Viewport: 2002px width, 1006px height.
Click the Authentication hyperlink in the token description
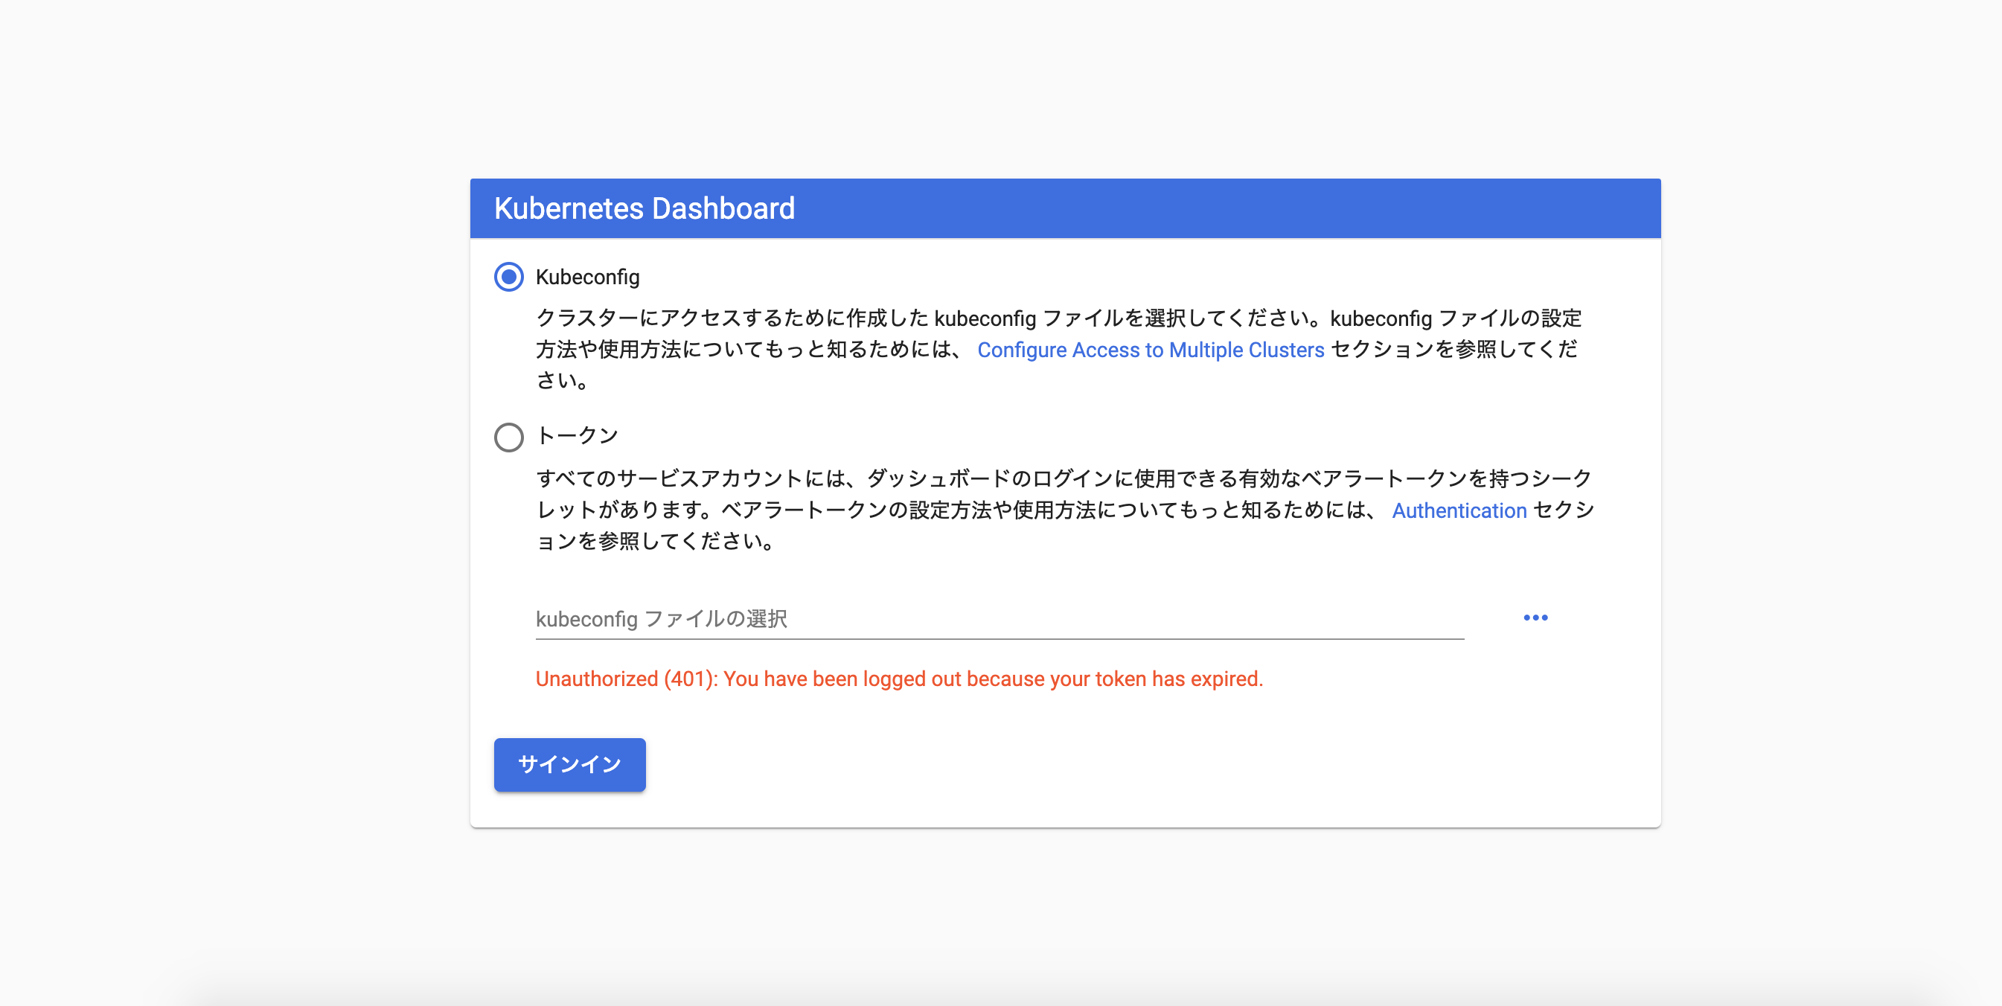tap(1459, 510)
